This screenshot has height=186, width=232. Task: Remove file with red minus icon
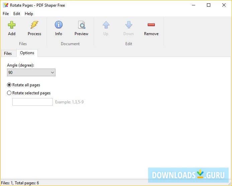pyautogui.click(x=151, y=25)
